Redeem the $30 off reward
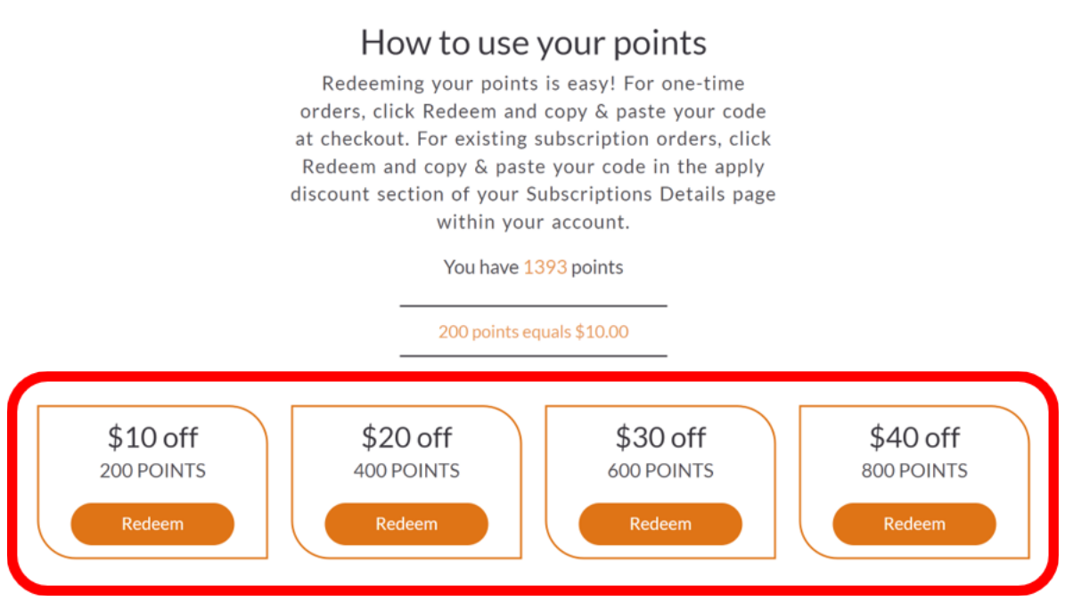Image resolution: width=1065 pixels, height=601 pixels. pyautogui.click(x=660, y=524)
